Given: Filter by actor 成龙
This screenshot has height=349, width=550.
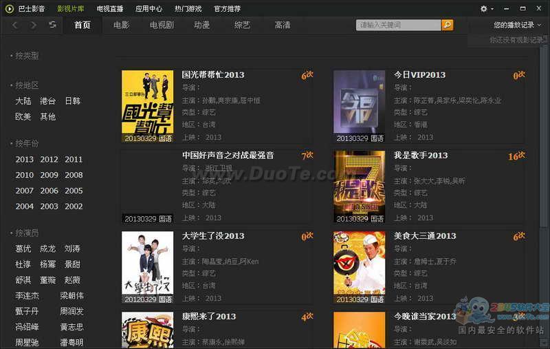Looking at the screenshot, I should click(47, 248).
